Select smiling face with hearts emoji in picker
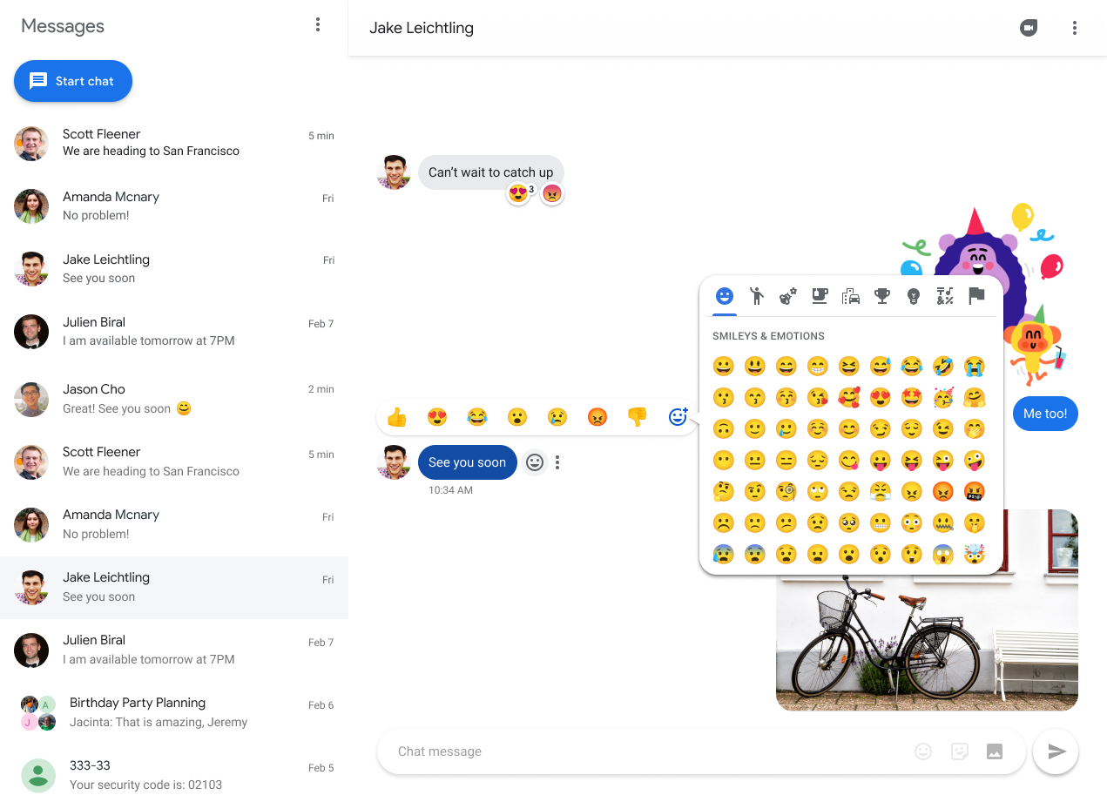1107x795 pixels. 848,398
